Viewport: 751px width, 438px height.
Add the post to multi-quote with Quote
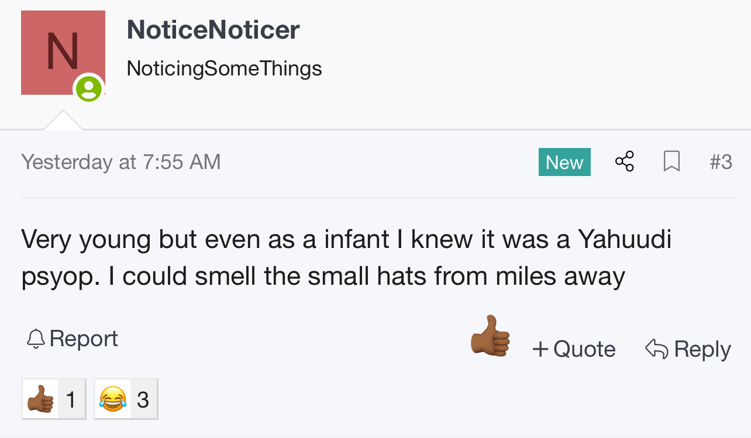584,349
